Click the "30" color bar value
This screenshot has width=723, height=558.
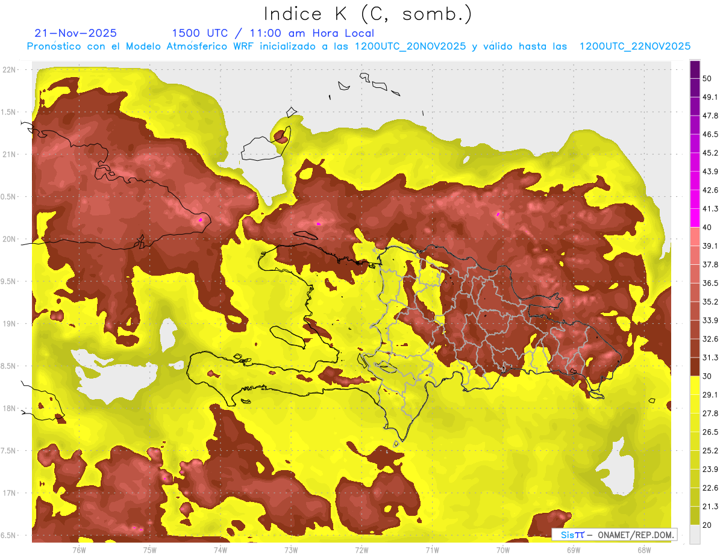[707, 376]
